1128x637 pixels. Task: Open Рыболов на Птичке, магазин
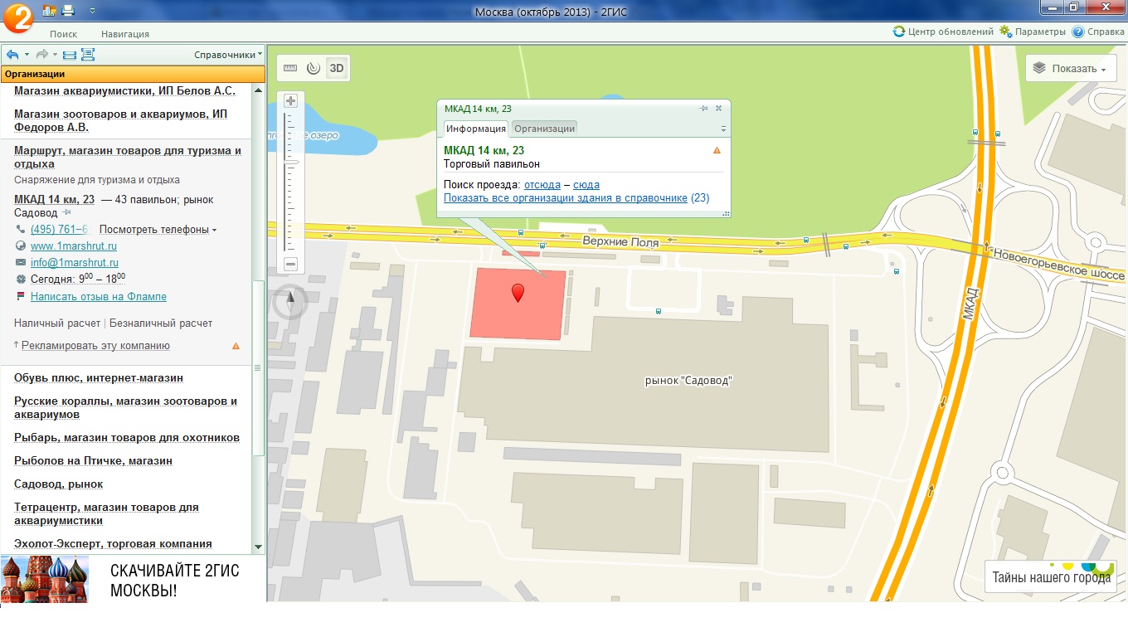[x=93, y=460]
